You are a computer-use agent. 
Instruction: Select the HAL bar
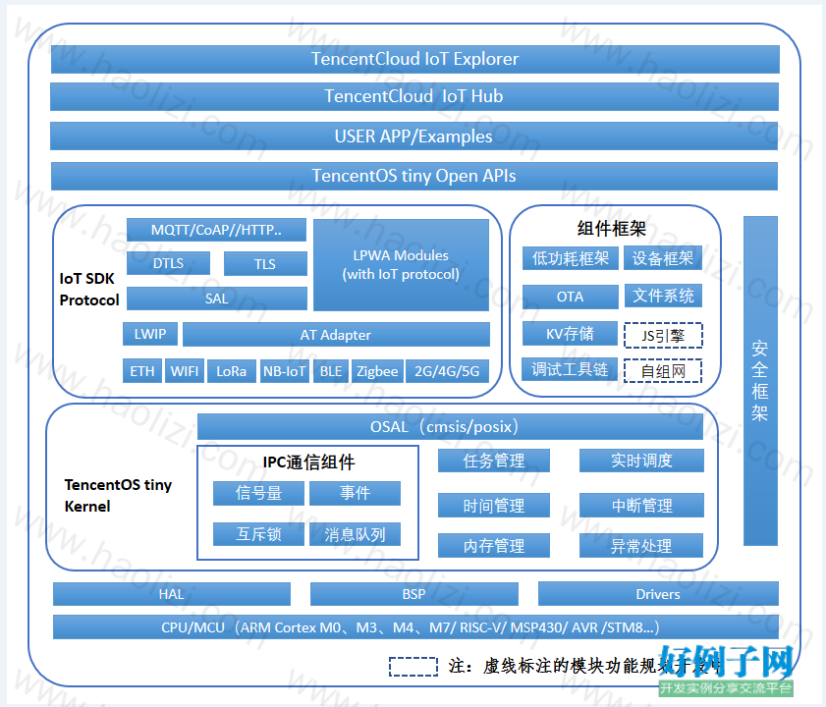(x=172, y=594)
